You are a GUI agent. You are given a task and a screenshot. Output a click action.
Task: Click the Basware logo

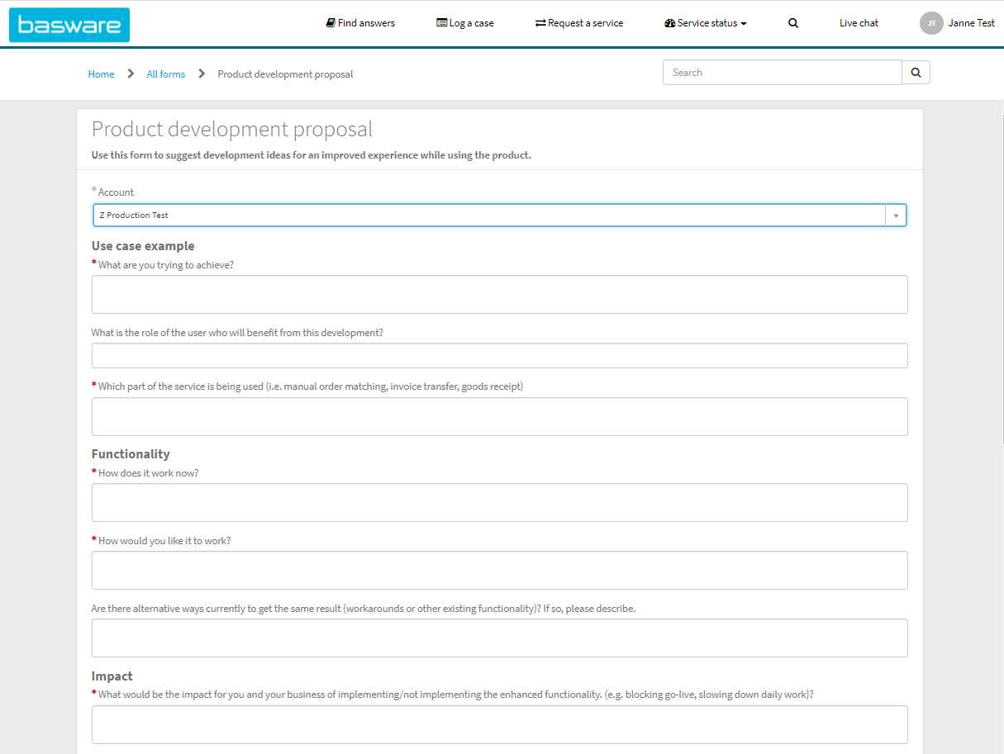point(69,25)
